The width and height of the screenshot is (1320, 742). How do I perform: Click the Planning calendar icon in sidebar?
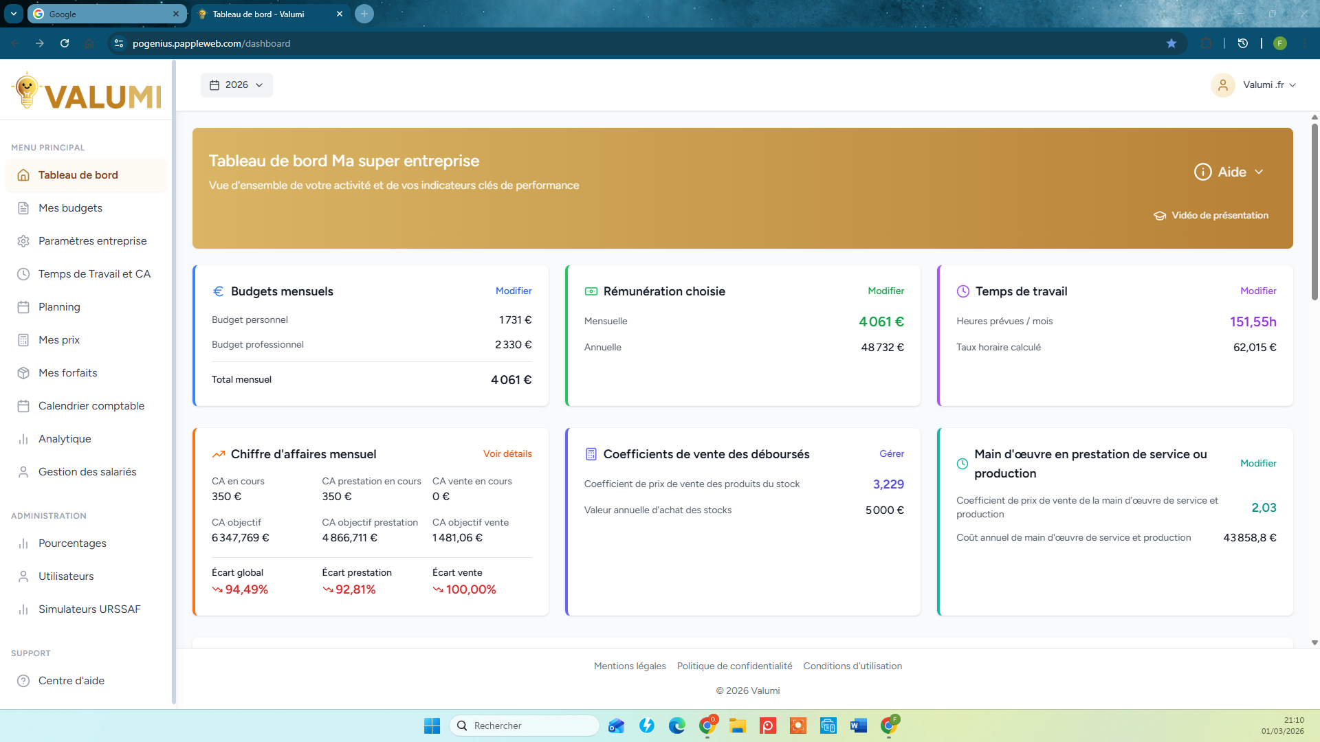click(x=23, y=307)
